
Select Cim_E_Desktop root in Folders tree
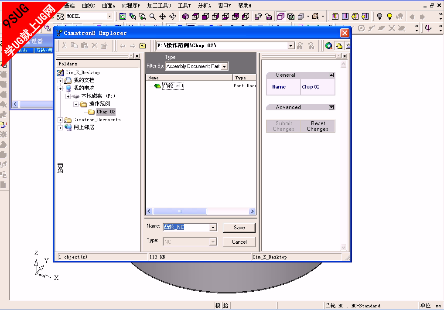82,73
